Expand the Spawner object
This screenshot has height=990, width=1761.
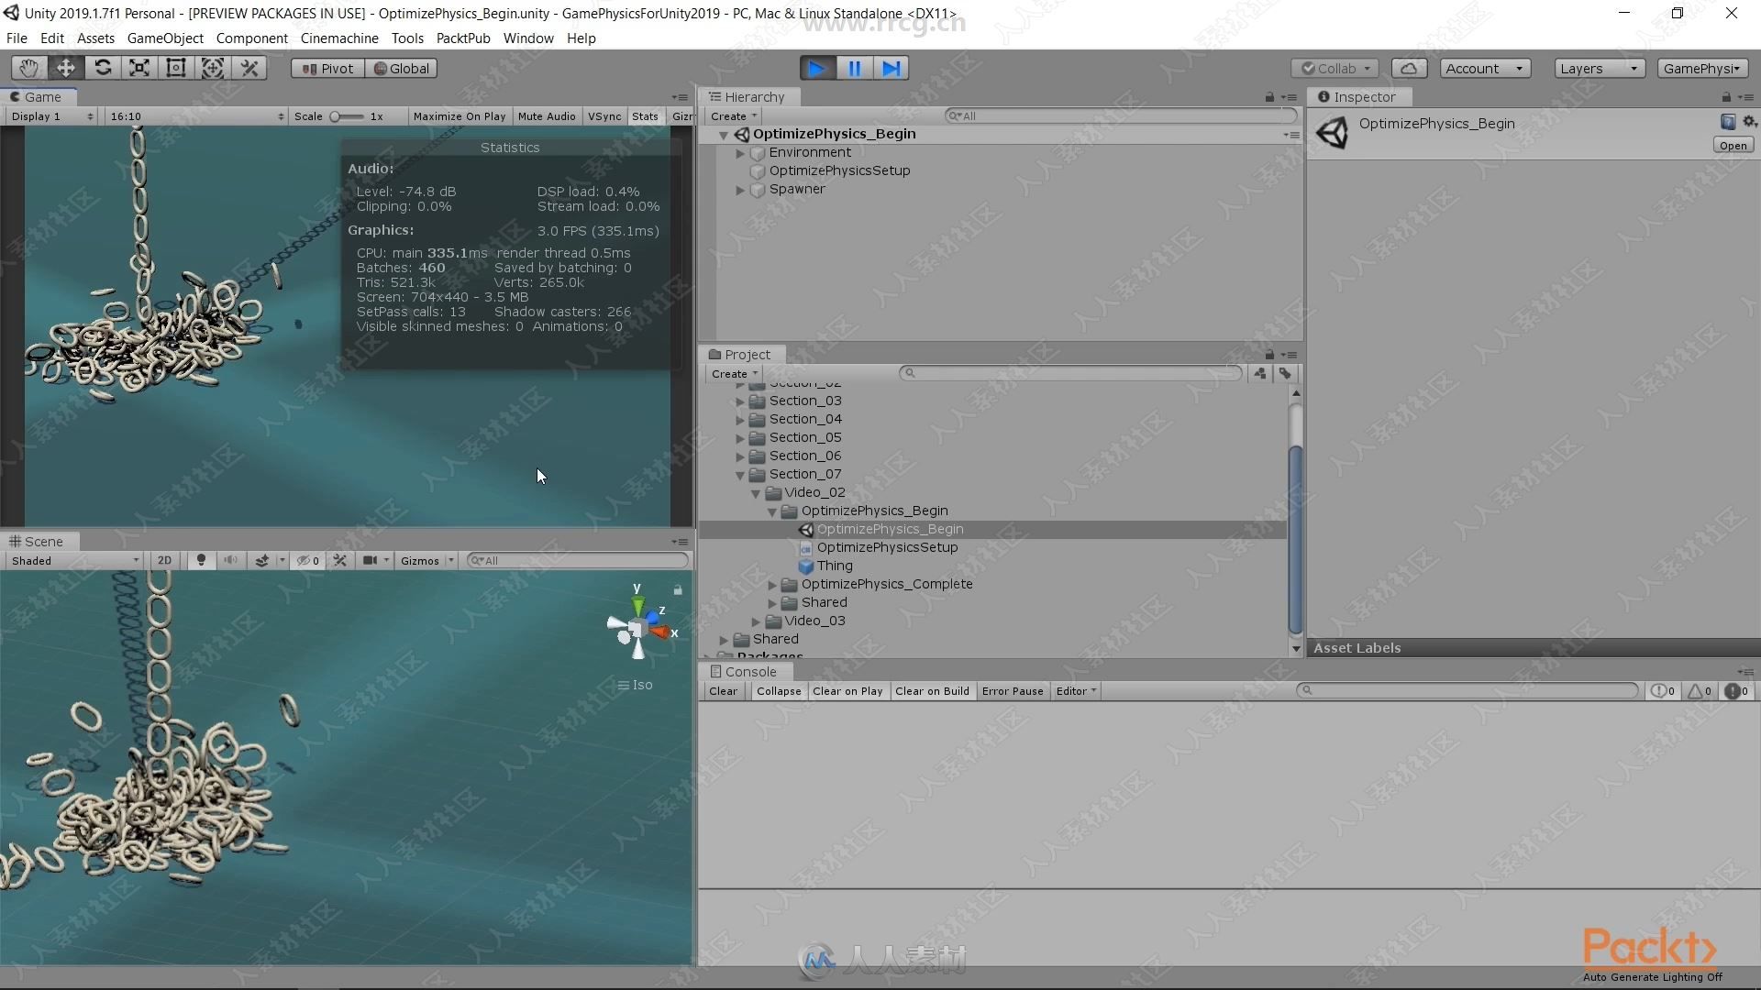[740, 190]
